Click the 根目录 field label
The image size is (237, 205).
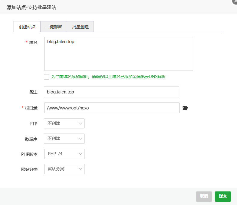[31, 108]
